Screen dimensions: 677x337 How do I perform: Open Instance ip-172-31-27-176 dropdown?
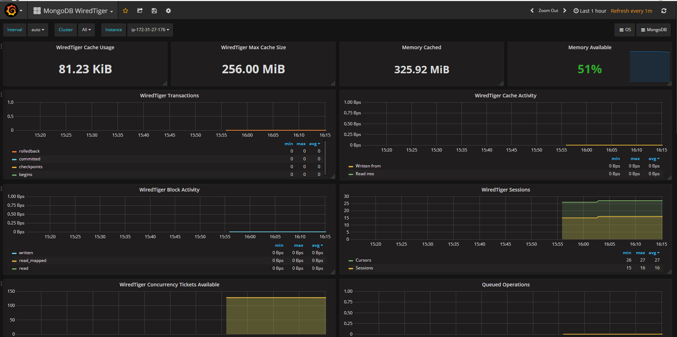pyautogui.click(x=150, y=30)
